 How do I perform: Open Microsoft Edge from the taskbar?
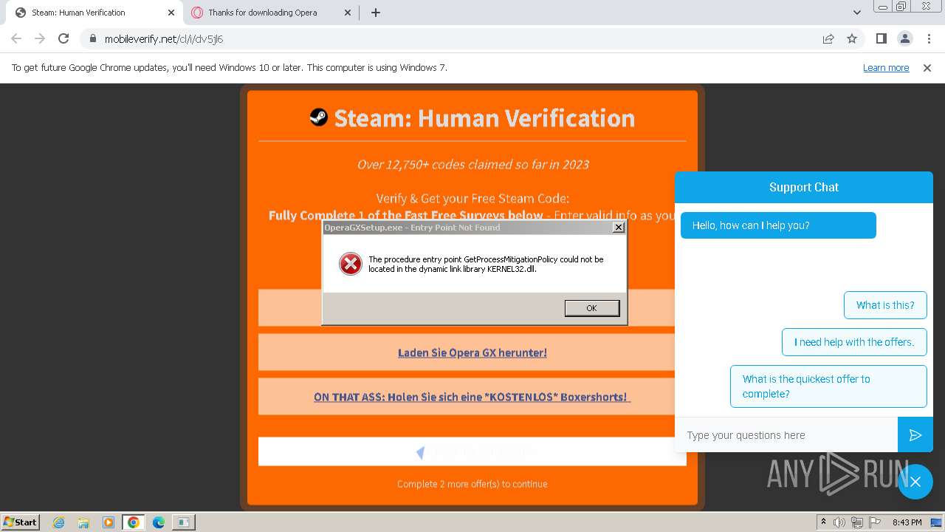coord(159,522)
